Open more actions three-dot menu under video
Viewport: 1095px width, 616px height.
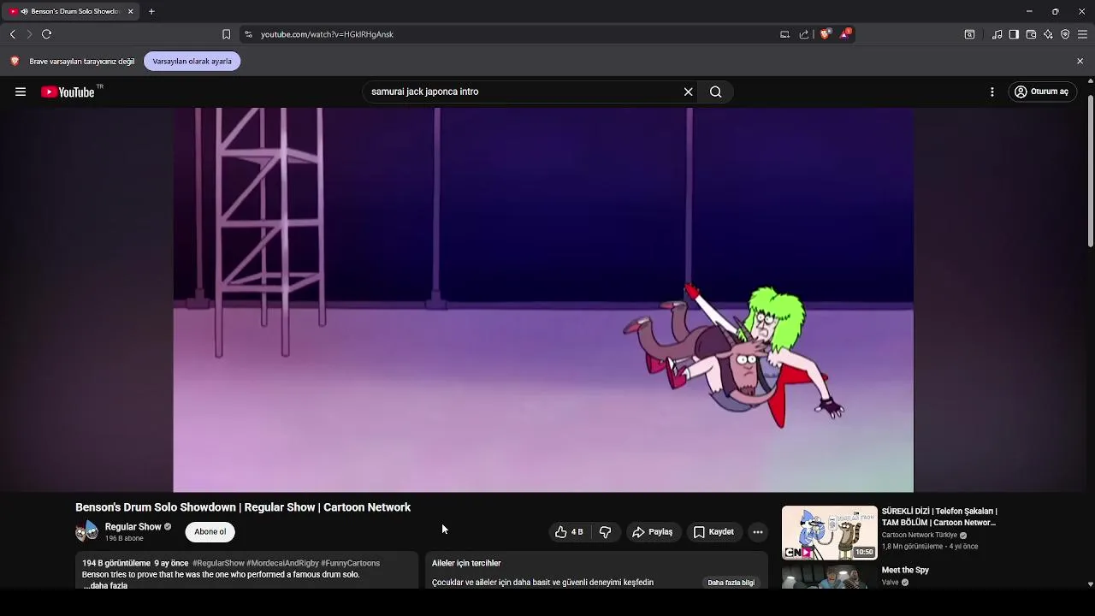pos(758,532)
